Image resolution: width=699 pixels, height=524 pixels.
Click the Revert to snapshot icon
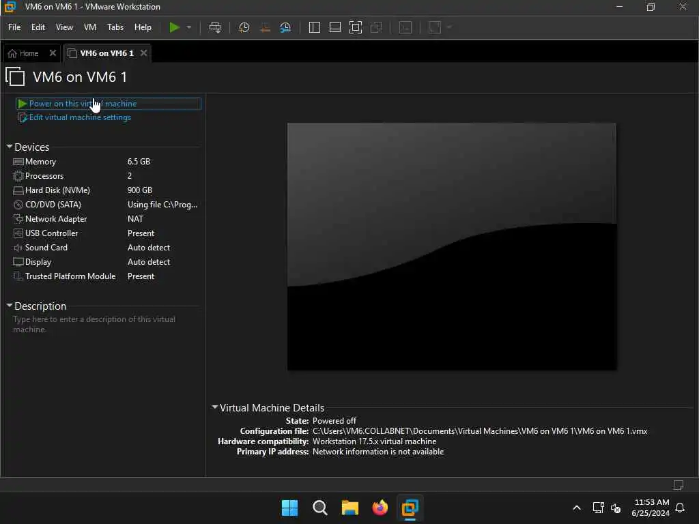[265, 27]
